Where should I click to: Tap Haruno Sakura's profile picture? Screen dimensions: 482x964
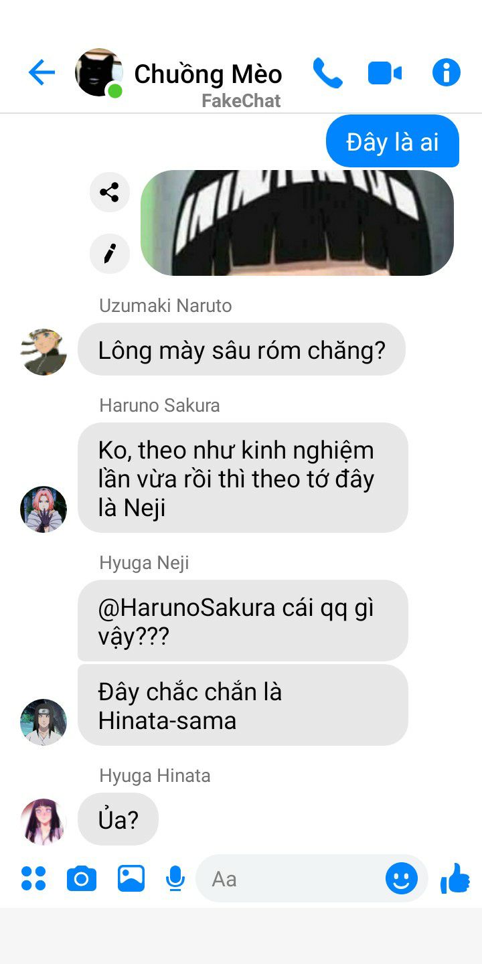coord(44,509)
